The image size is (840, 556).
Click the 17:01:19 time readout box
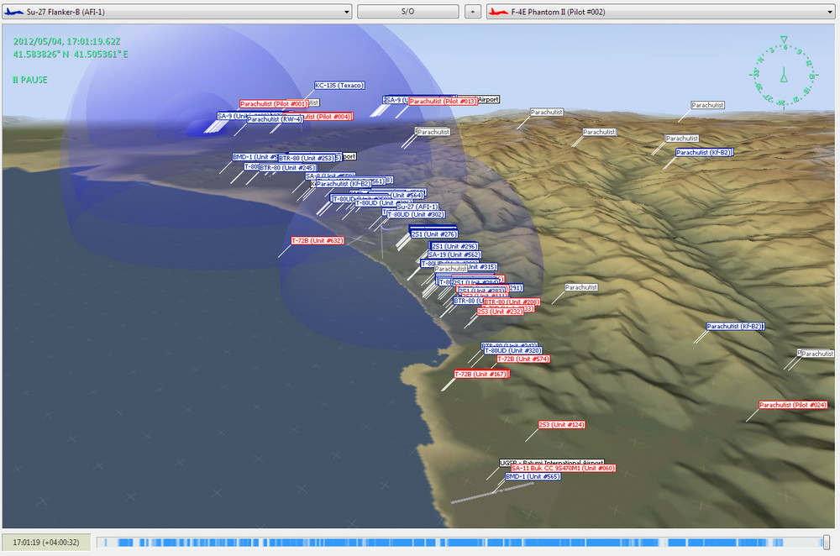(46, 542)
